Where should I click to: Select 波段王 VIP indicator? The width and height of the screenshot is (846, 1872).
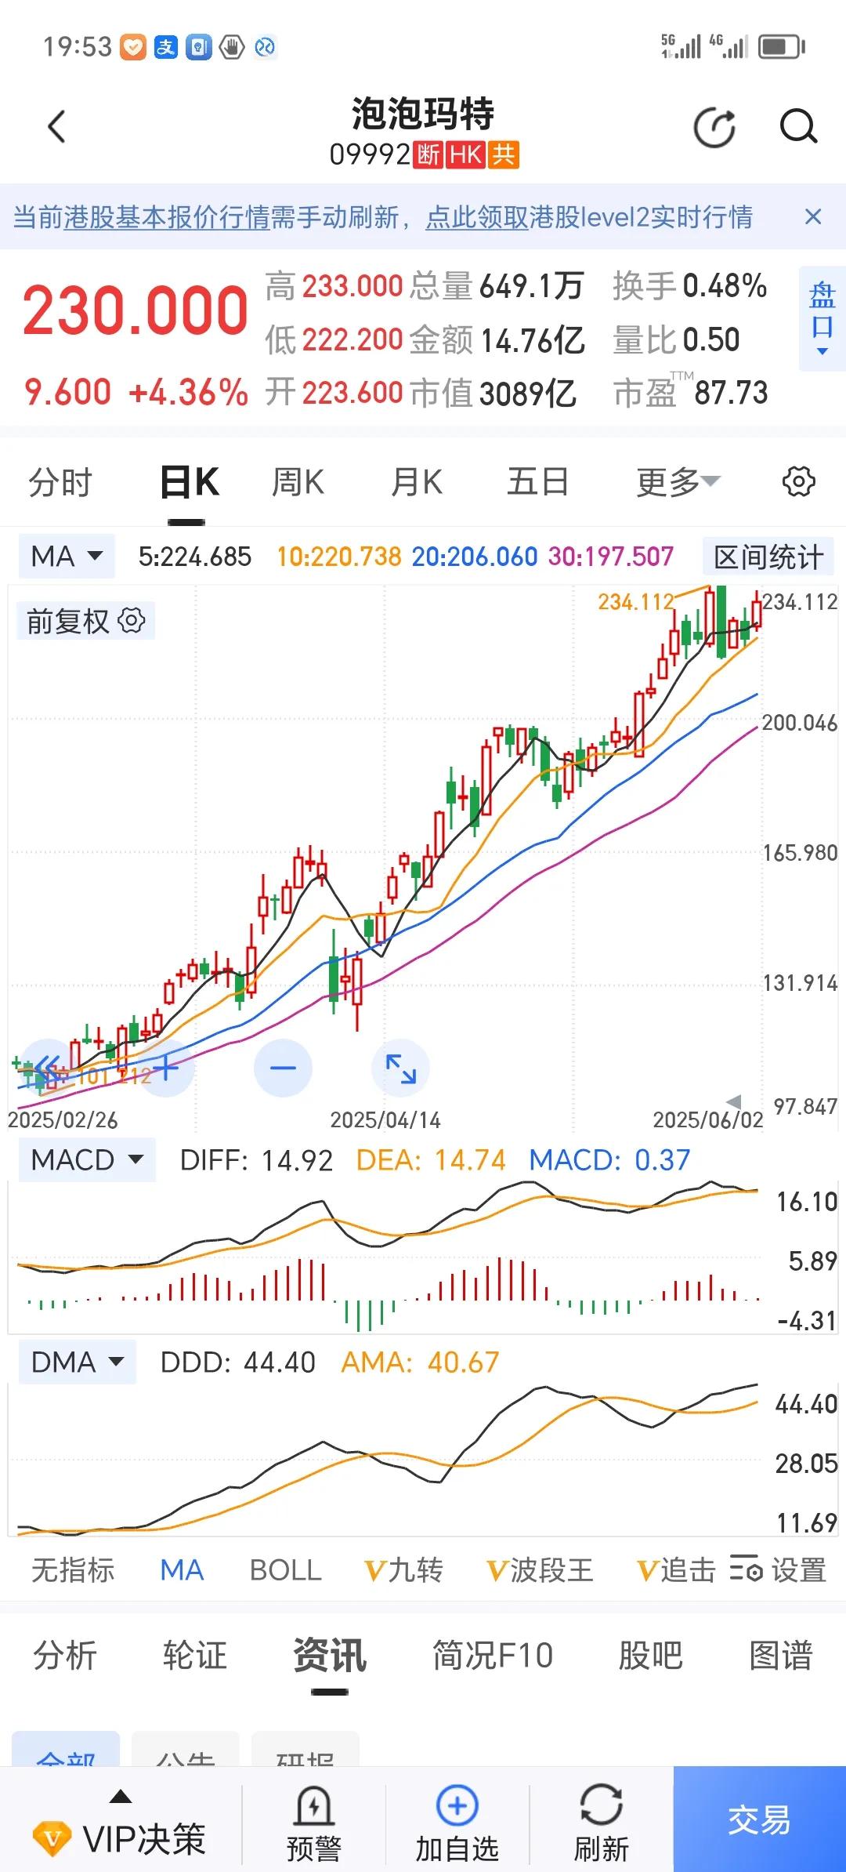[540, 1570]
